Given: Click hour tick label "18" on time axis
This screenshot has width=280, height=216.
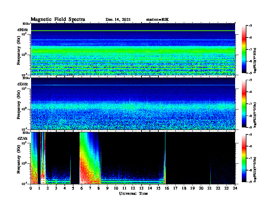Looking at the screenshot, I should [184, 188].
